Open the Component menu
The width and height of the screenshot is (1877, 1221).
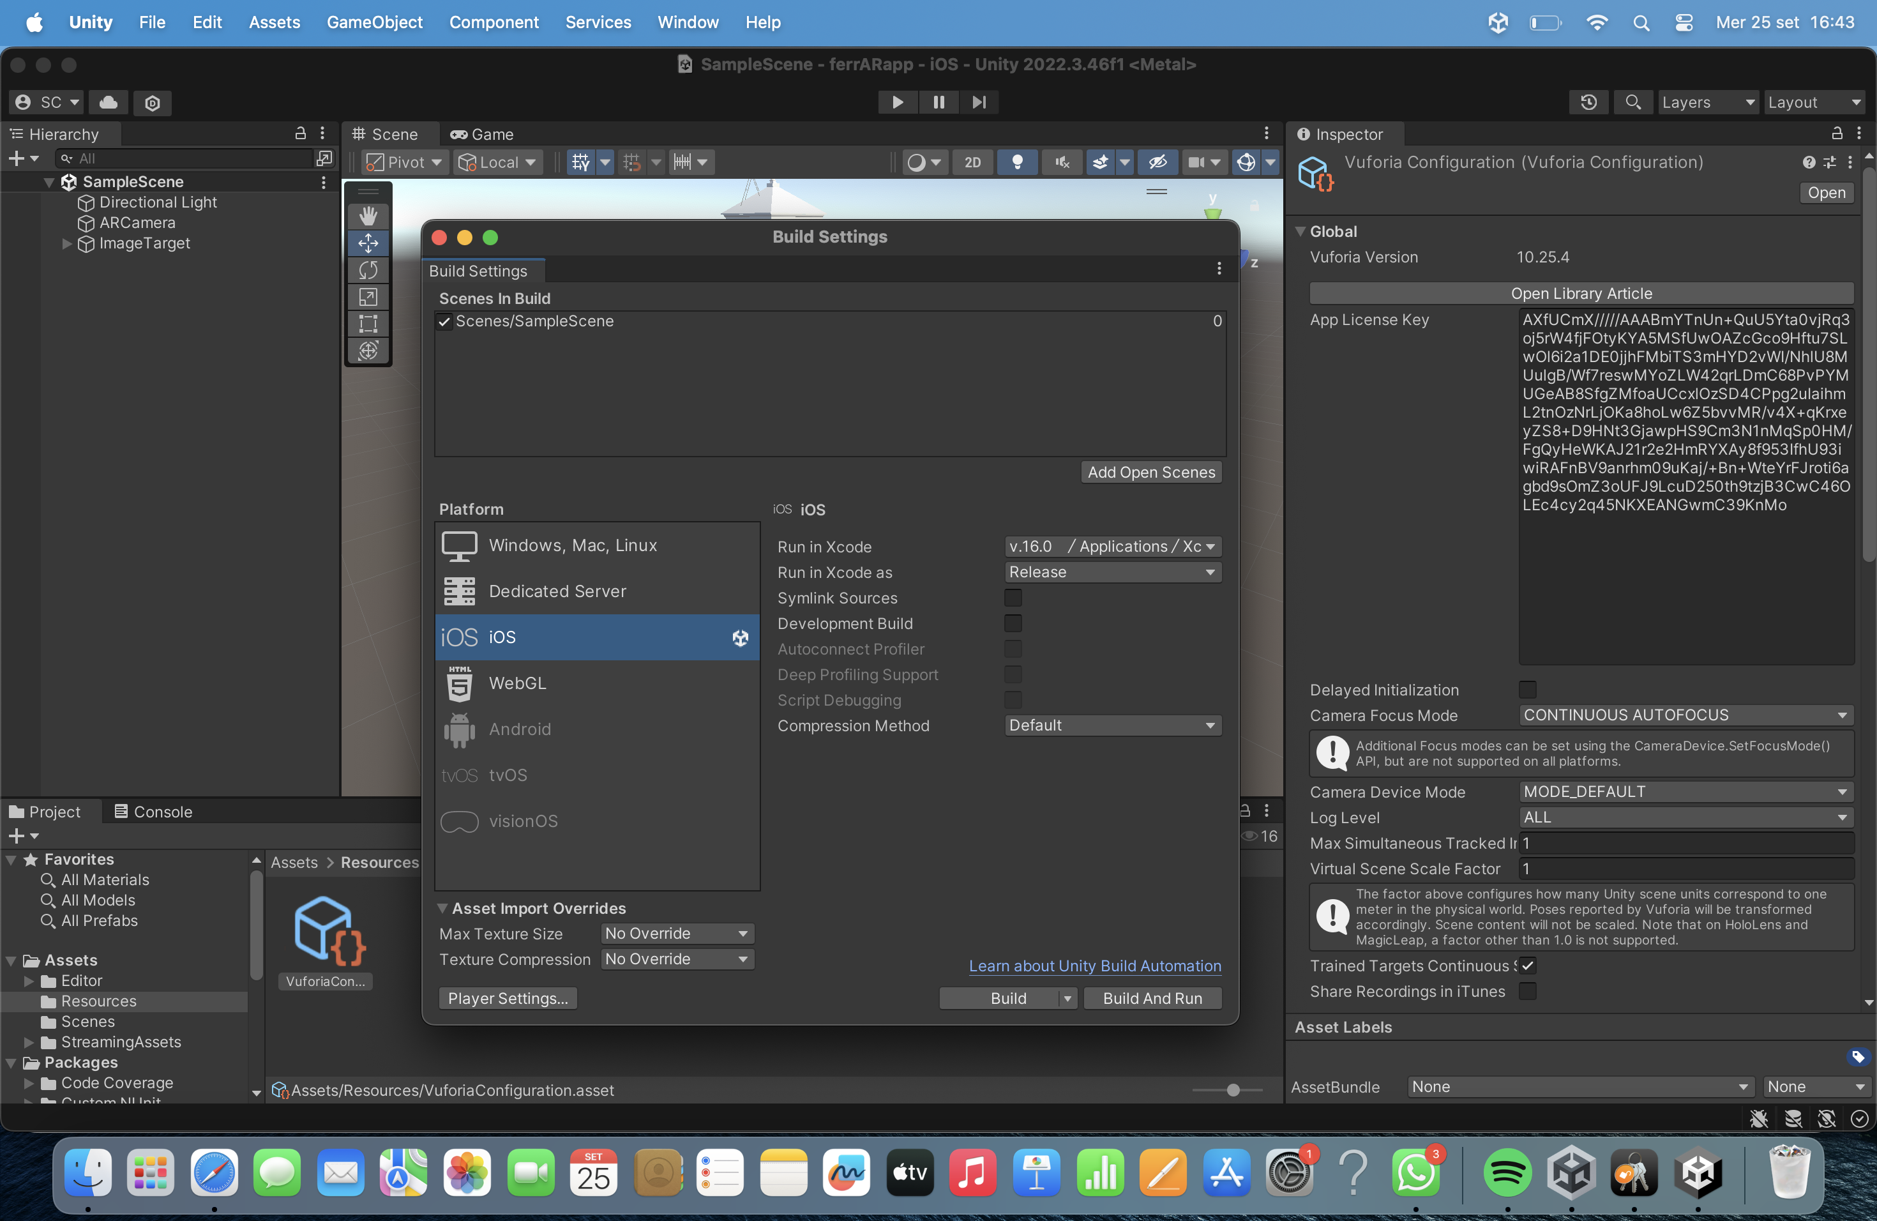(494, 22)
